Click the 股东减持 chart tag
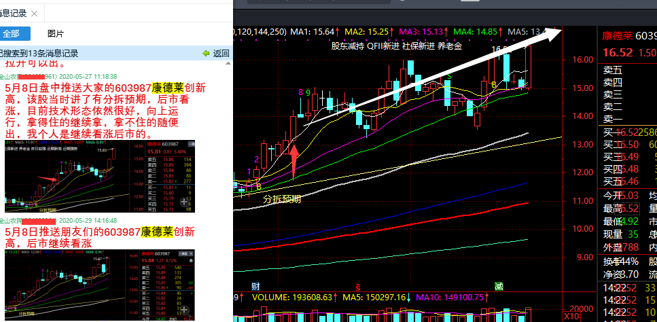The width and height of the screenshot is (657, 322). coord(347,46)
